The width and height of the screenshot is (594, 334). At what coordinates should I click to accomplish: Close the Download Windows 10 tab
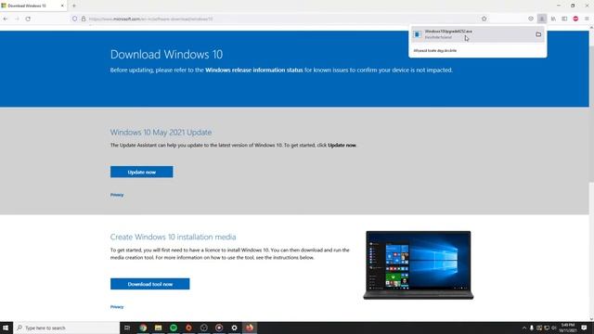[62, 6]
